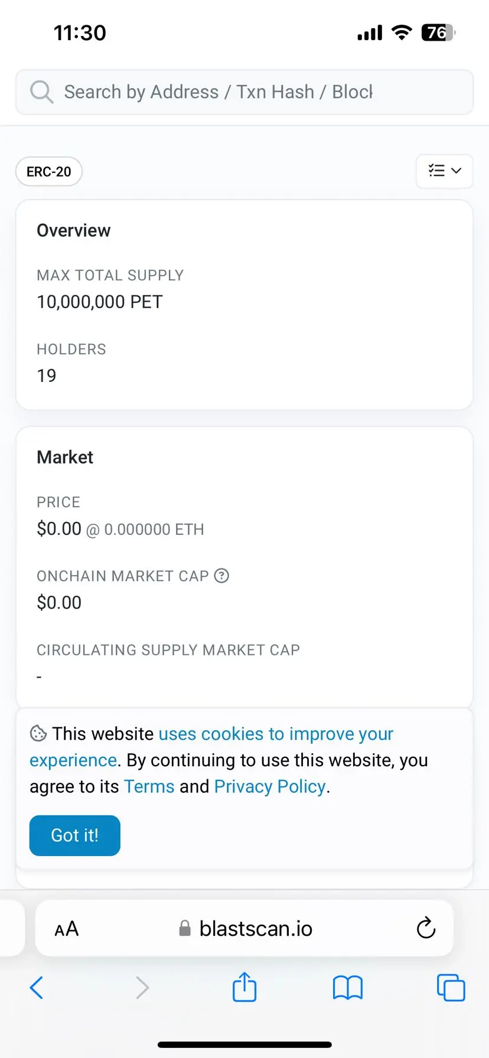Open the Terms link

149,786
